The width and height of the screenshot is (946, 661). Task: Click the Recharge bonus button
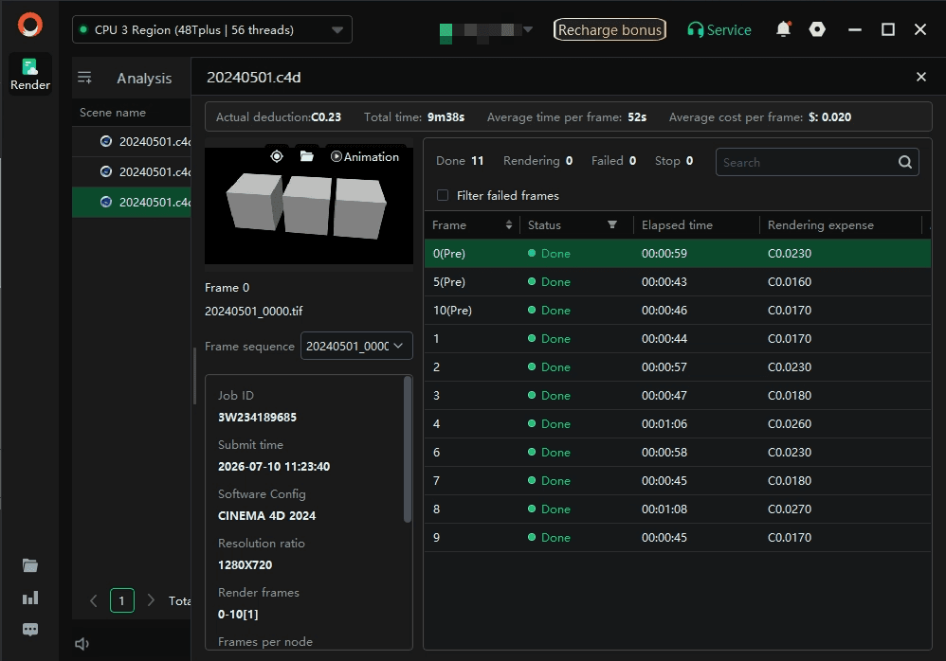tap(609, 29)
